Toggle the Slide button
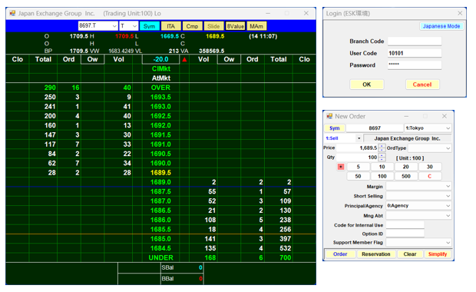This screenshot has width=476, height=292. (x=213, y=26)
